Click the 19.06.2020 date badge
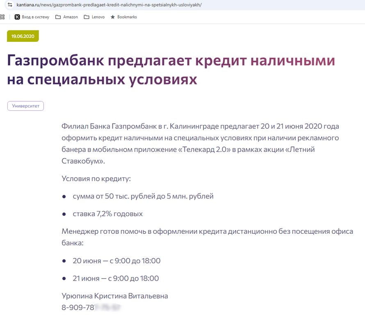 [x=23, y=36]
